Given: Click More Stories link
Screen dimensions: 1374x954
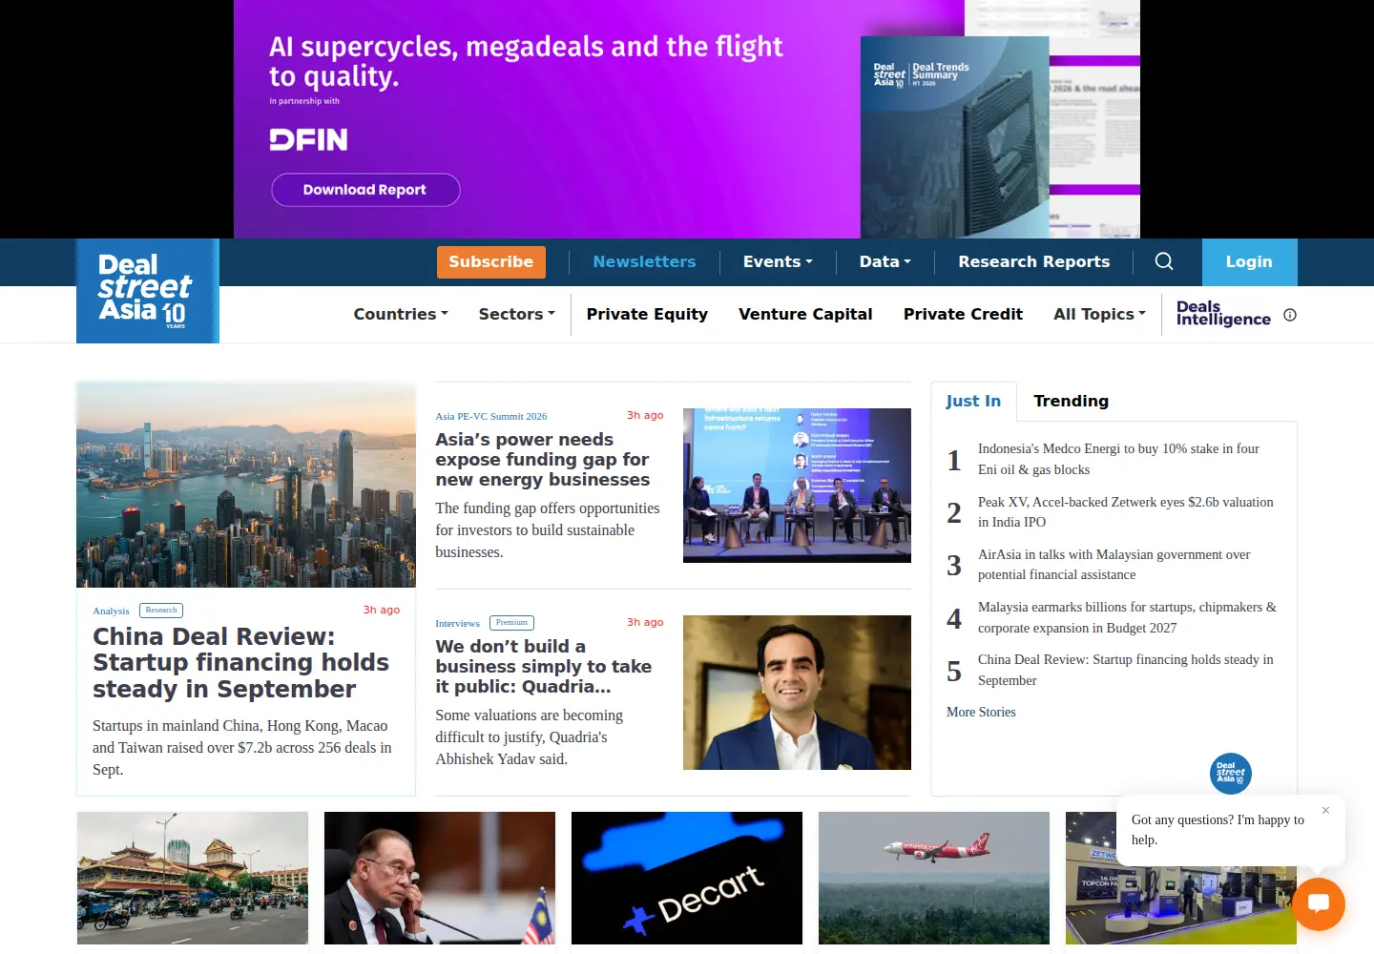Looking at the screenshot, I should 981,712.
